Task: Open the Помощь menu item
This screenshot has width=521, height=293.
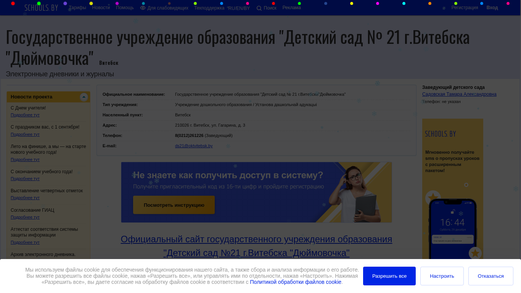Action: tap(125, 8)
